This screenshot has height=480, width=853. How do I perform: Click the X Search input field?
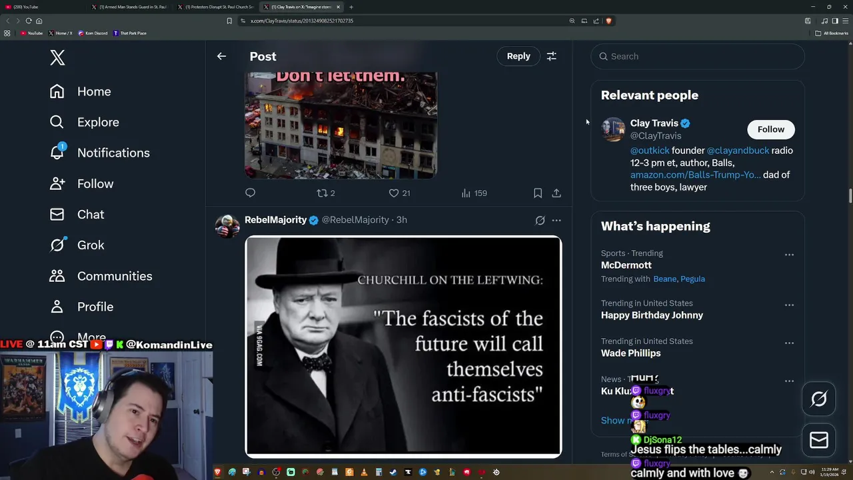[698, 57]
